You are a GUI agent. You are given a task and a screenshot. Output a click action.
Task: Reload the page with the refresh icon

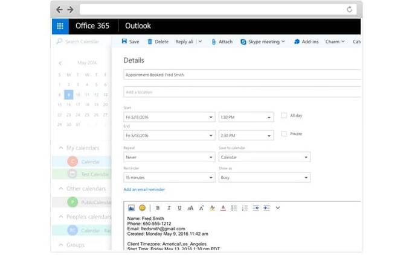(x=349, y=10)
